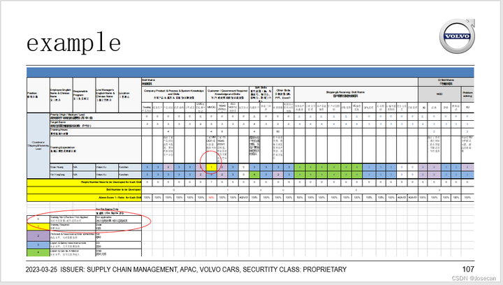Select 'Skill Number to be Developed' row label
Viewport: 503px width, 285px height.
coord(84,190)
